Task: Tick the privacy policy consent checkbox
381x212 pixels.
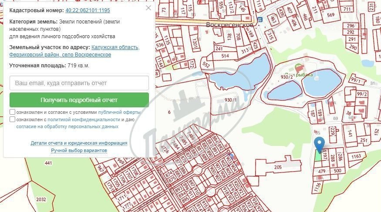Action: tap(12, 119)
